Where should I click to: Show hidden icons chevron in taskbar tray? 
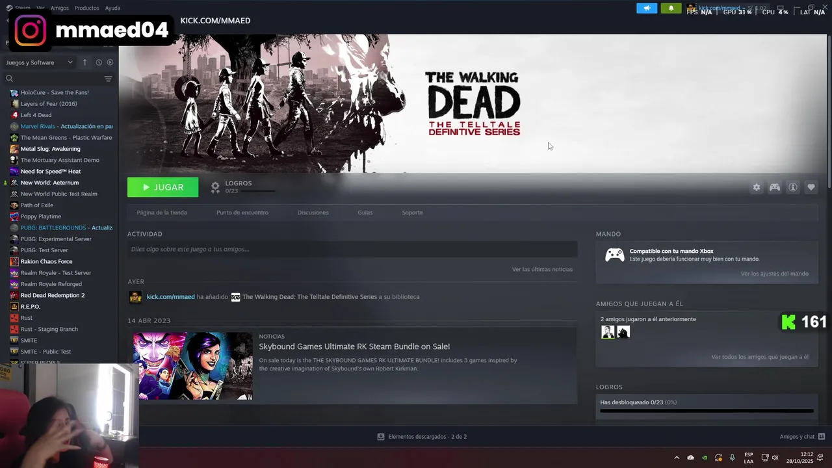[x=677, y=458]
